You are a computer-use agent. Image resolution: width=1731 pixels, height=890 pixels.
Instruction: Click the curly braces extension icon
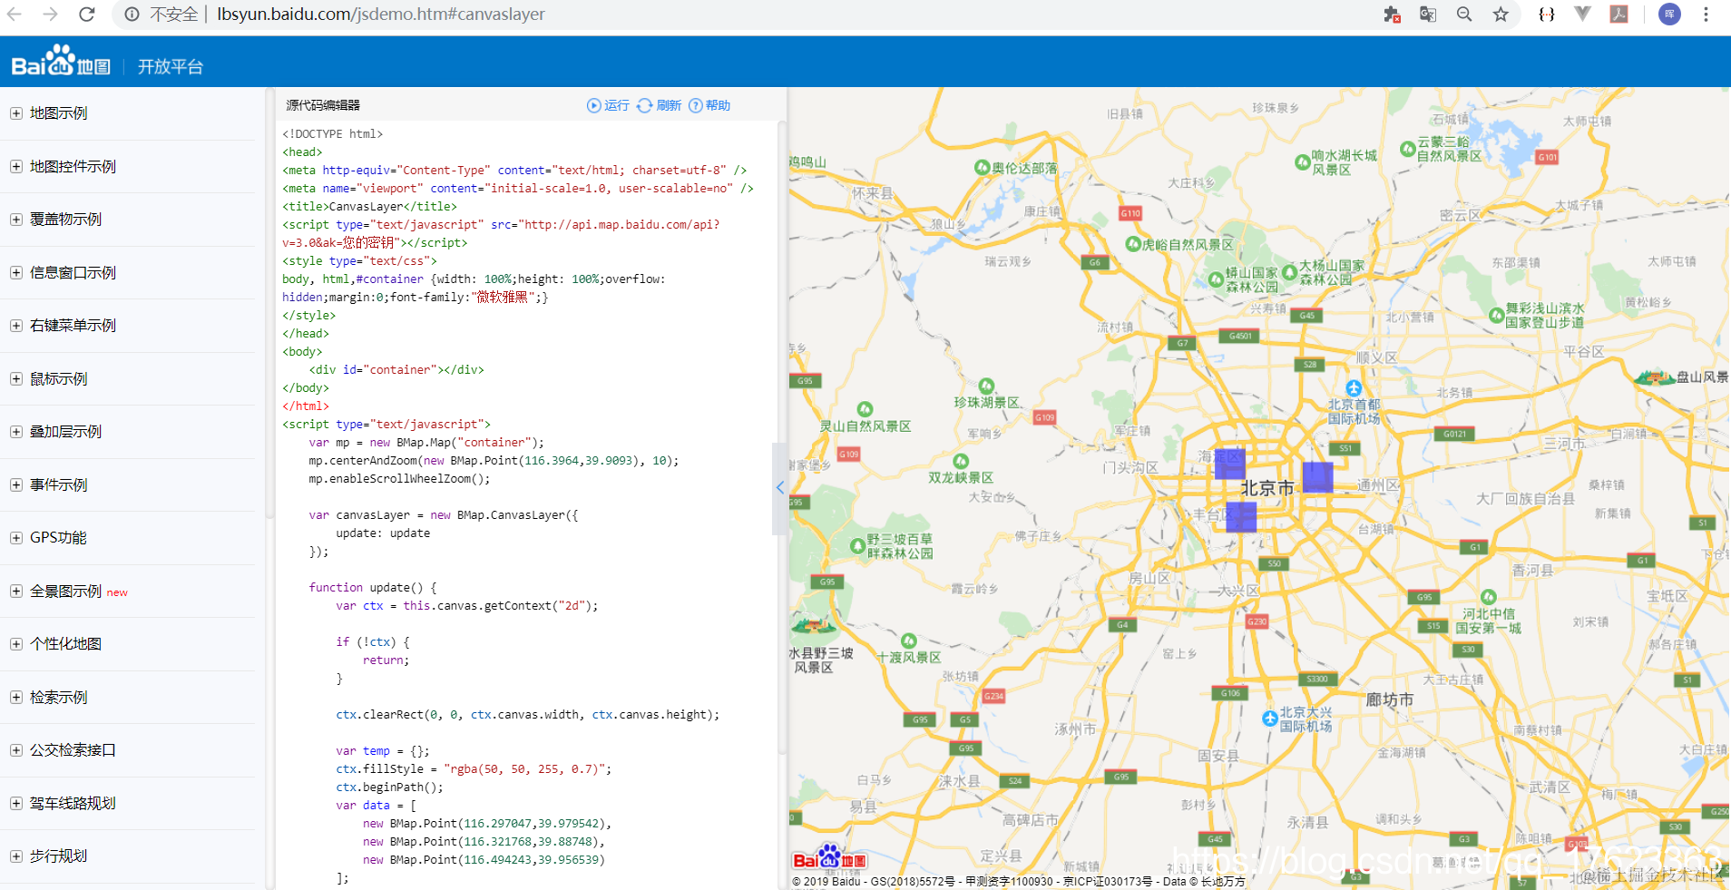tap(1547, 15)
